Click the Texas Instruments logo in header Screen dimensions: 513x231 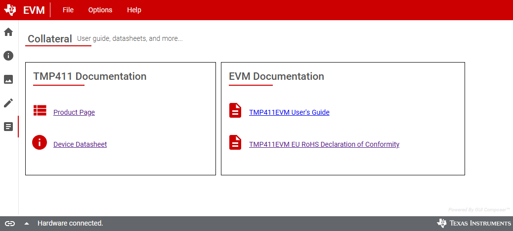pos(10,10)
